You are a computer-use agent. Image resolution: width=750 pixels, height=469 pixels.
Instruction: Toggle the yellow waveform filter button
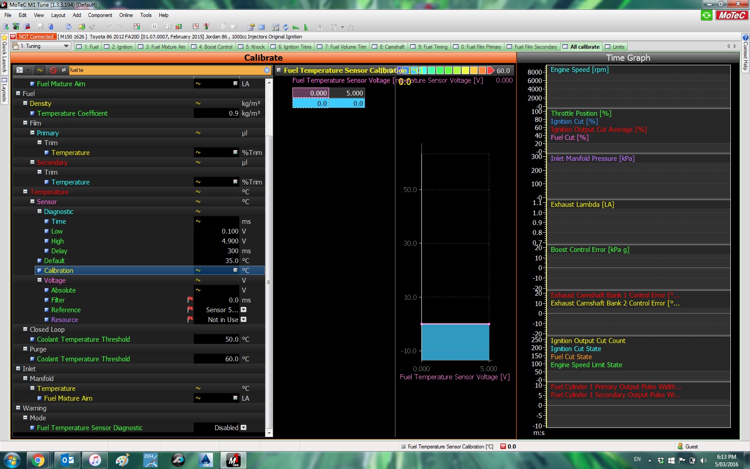(x=40, y=70)
